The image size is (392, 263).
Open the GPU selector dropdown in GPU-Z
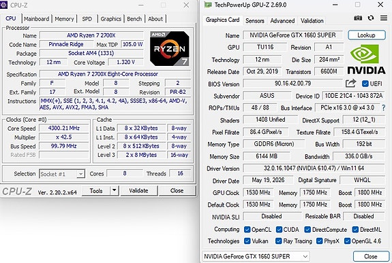pyautogui.click(x=256, y=256)
